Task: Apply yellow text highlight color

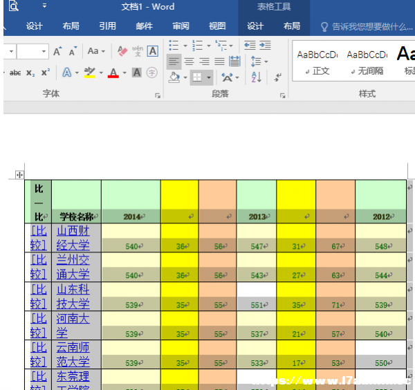Action: pyautogui.click(x=90, y=73)
